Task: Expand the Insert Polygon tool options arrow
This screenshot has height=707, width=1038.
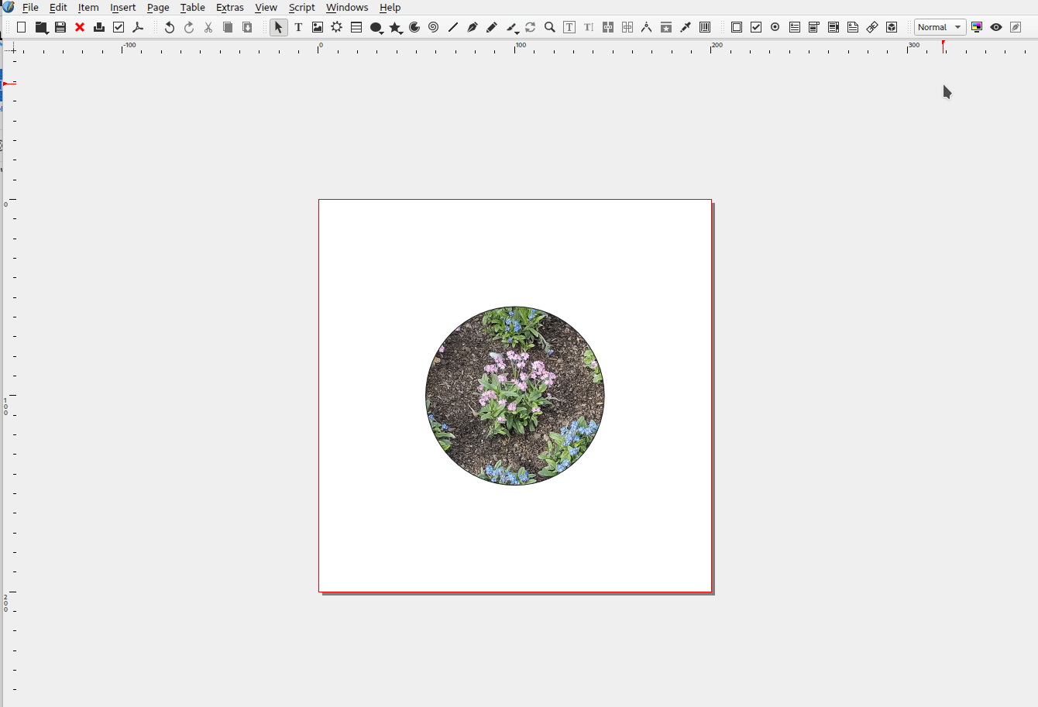Action: [402, 32]
